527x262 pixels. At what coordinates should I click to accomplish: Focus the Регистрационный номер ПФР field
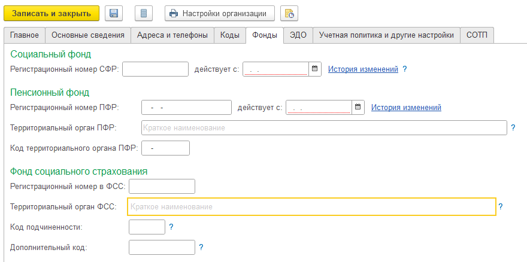click(186, 108)
